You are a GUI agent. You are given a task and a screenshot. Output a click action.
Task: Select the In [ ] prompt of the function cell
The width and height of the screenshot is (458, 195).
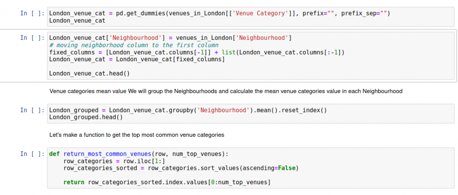32,154
